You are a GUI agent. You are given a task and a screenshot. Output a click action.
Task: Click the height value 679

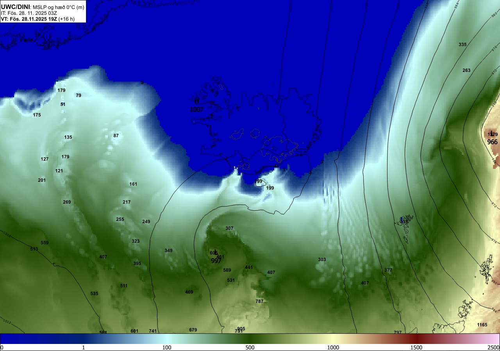pyautogui.click(x=193, y=330)
